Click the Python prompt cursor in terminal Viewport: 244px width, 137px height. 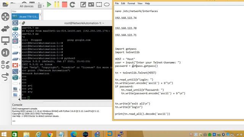(29, 98)
